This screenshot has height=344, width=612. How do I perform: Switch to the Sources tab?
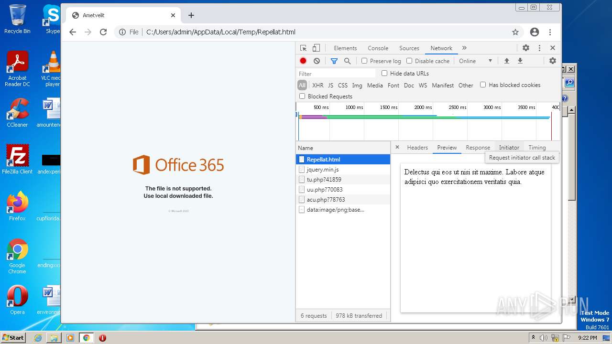[409, 48]
